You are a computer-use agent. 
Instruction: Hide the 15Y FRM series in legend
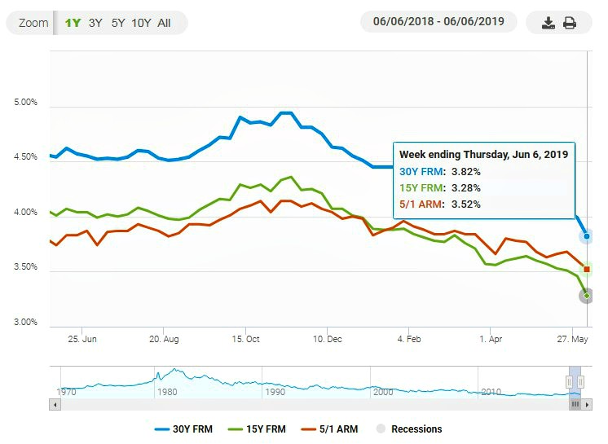257,429
